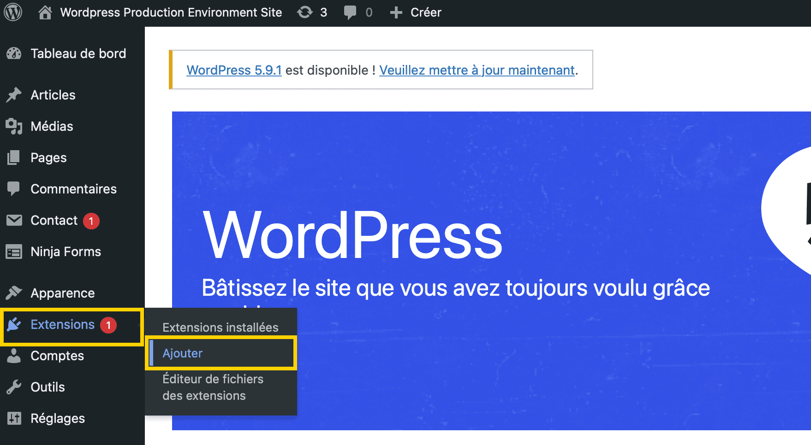Click the plus icon next to Créer
This screenshot has height=445, width=811.
[396, 12]
